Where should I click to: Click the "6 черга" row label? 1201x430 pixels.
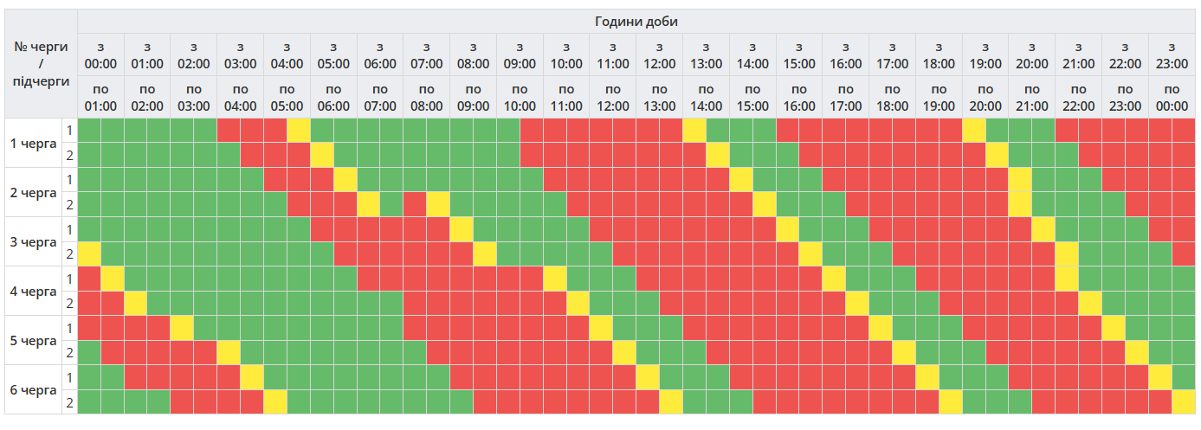[x=32, y=389]
